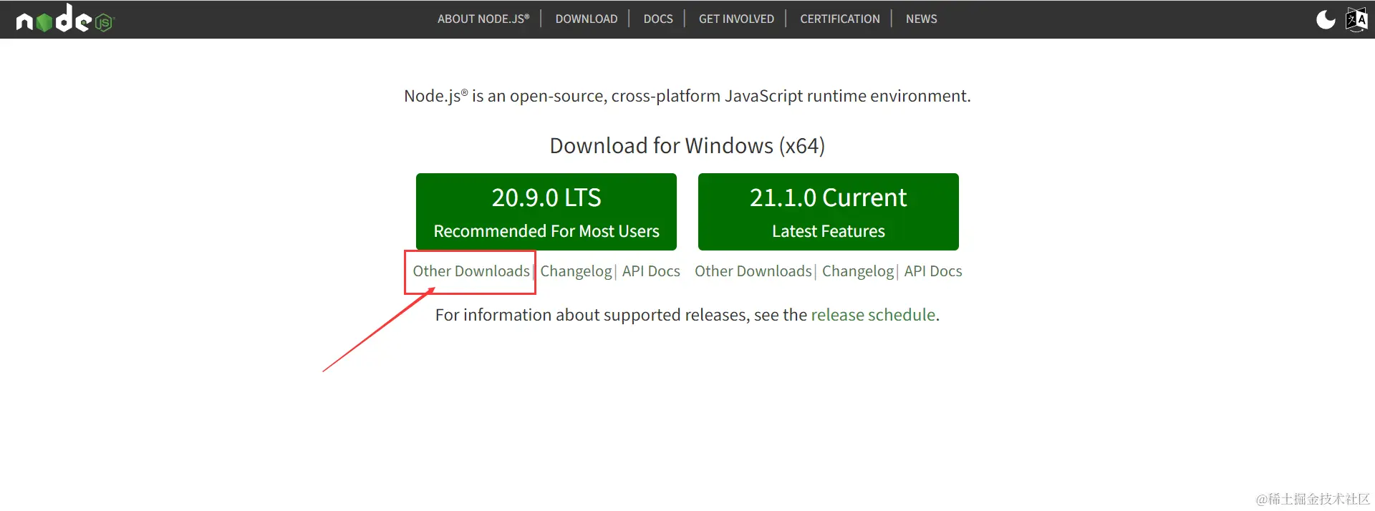
Task: Toggle dark mode moon icon
Action: click(x=1326, y=19)
